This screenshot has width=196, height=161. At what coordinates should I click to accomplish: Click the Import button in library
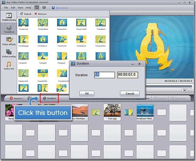26,14
